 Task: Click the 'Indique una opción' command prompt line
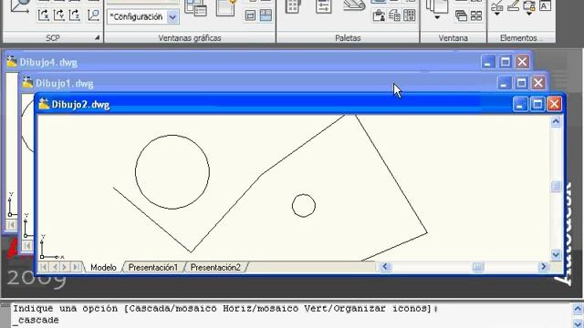click(x=225, y=308)
